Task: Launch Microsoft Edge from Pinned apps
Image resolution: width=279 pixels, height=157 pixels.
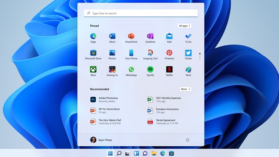Action: 93,36
